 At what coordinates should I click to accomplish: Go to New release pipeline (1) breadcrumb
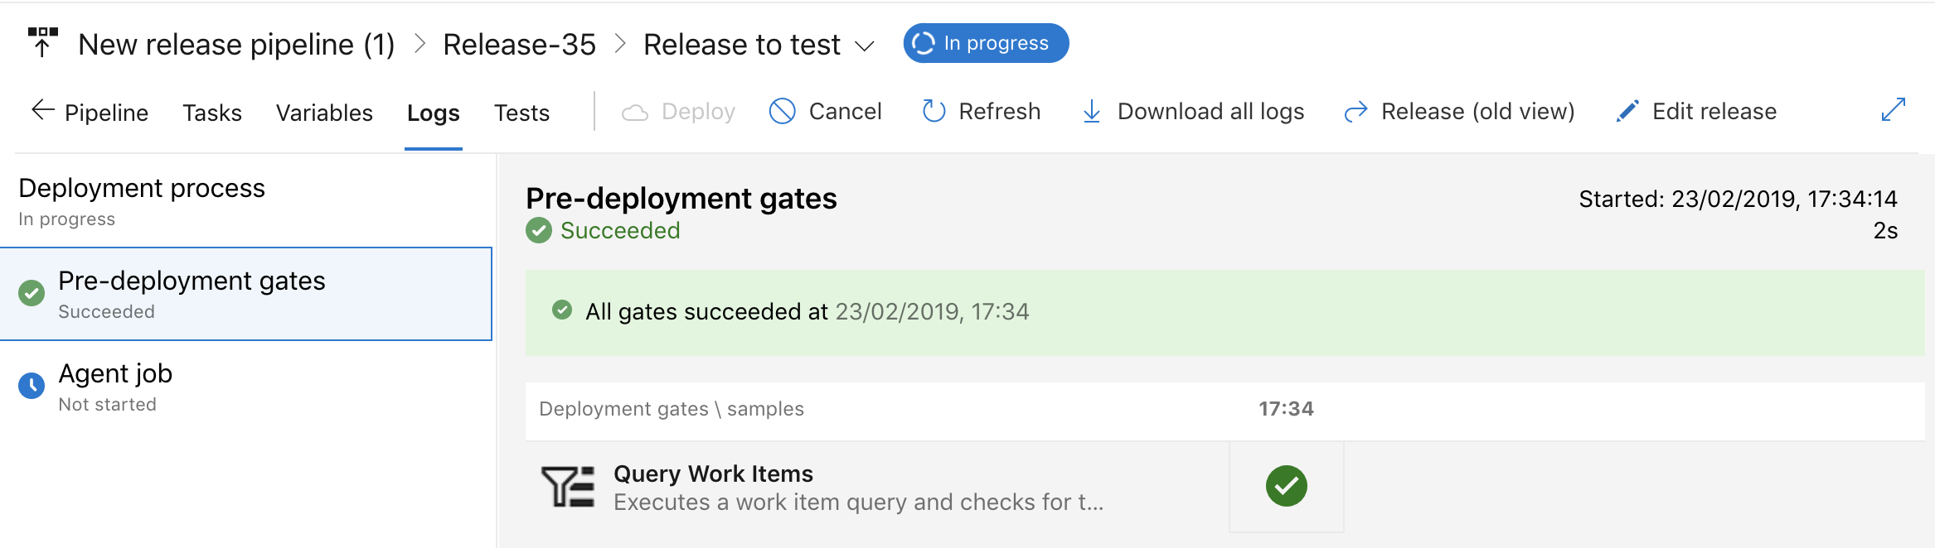[x=236, y=45]
